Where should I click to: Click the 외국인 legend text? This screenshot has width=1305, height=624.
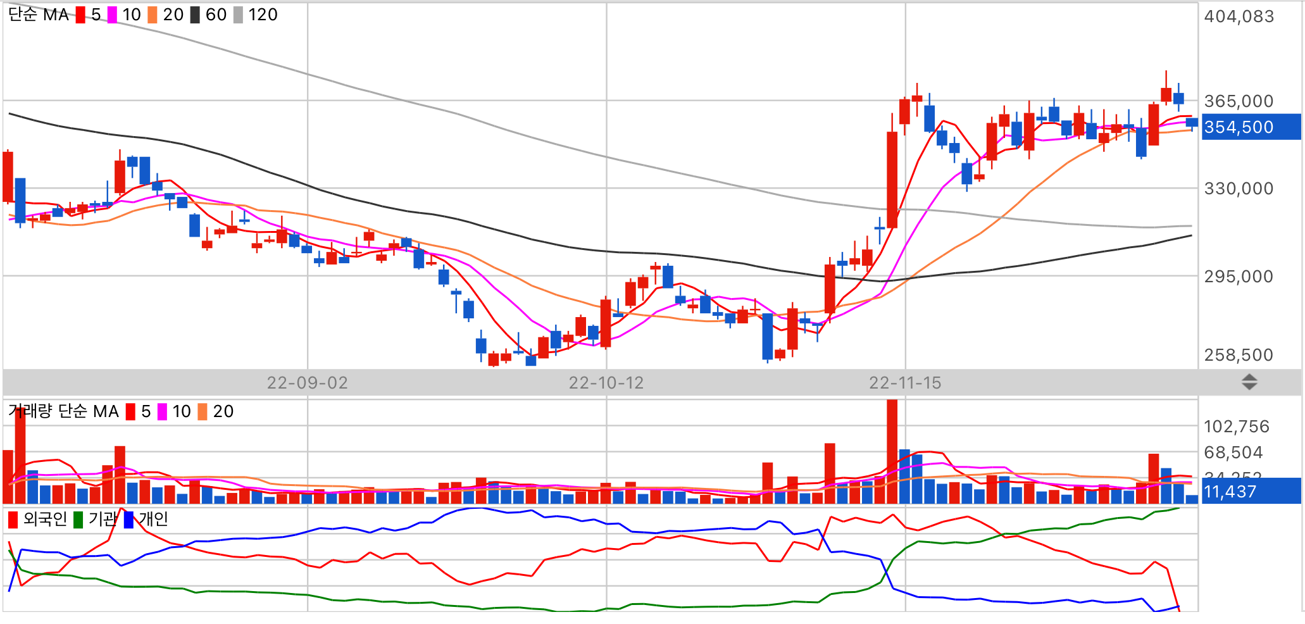click(x=45, y=520)
